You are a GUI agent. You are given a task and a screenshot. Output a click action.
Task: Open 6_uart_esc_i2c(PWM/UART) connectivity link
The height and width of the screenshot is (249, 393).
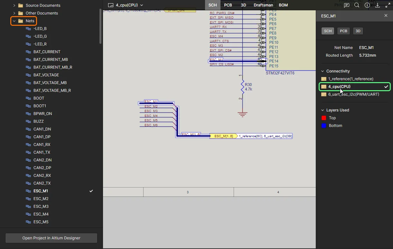(353, 94)
